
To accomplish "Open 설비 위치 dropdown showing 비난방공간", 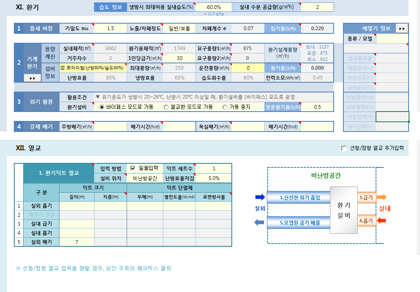I will pos(145,178).
